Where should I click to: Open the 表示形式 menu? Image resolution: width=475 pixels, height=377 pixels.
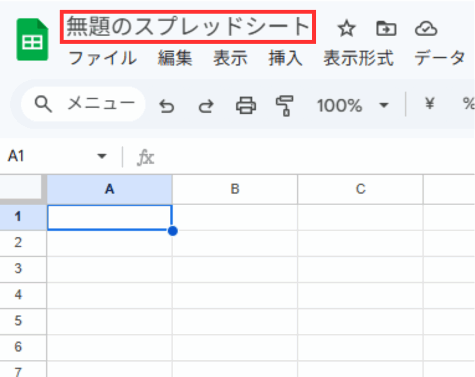[x=358, y=59]
